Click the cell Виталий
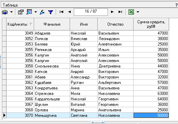Image resolution: width=178 pixels, height=124 pixels. tap(84, 104)
